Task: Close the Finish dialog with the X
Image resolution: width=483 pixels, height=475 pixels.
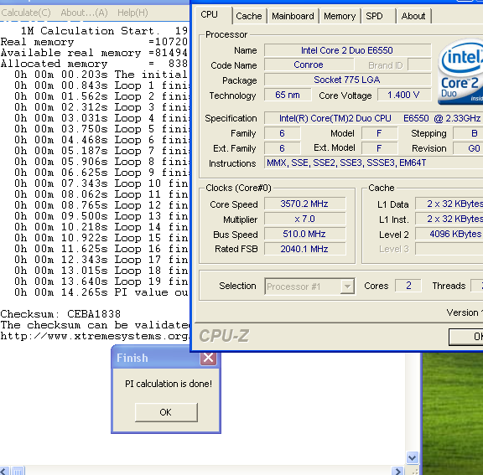Action: [208, 358]
